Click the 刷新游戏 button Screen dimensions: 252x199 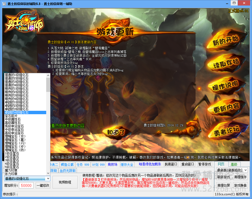point(223,177)
